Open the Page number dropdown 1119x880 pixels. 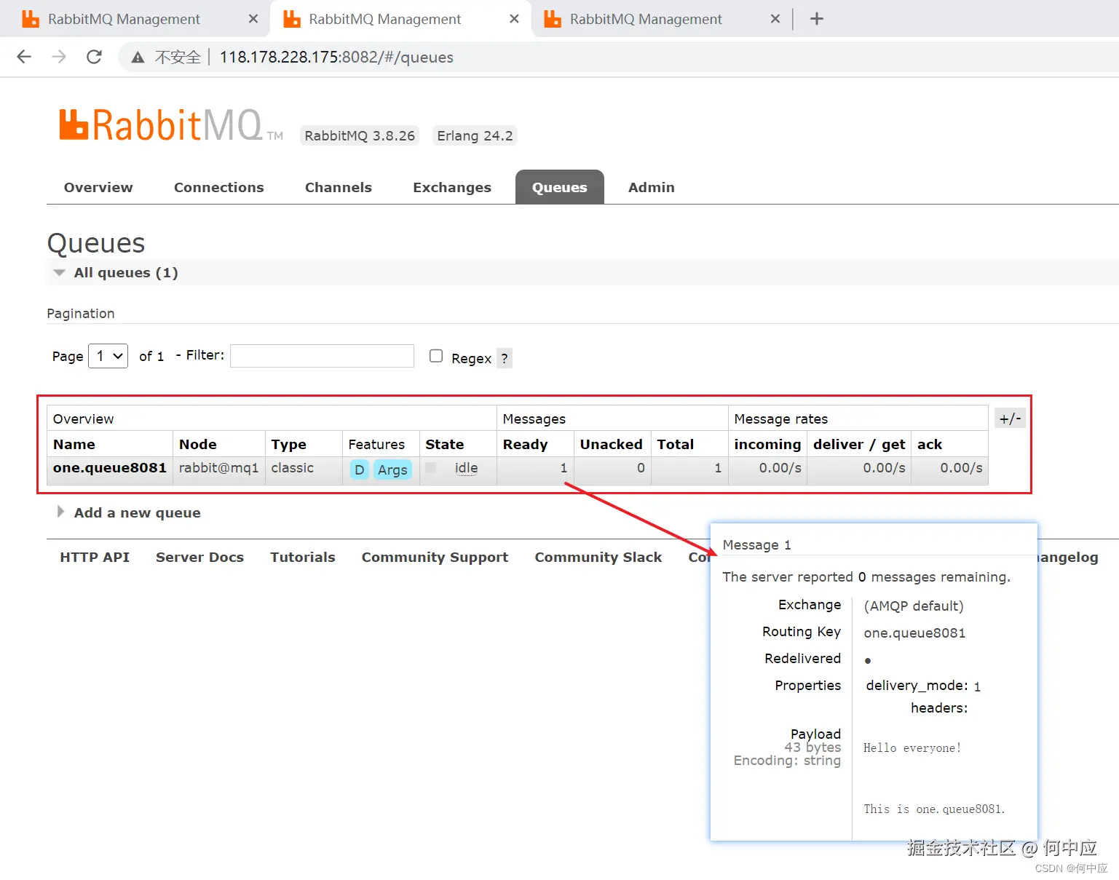pyautogui.click(x=108, y=356)
